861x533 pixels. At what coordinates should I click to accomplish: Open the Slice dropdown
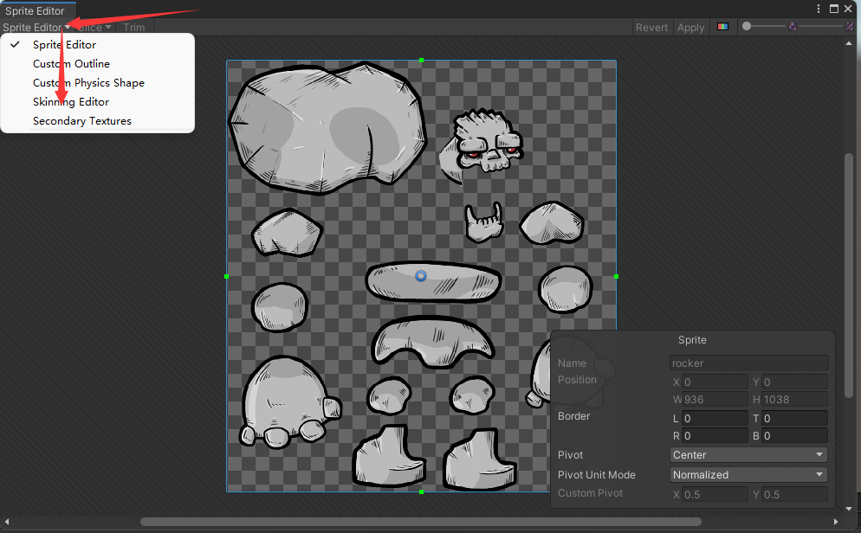[92, 27]
